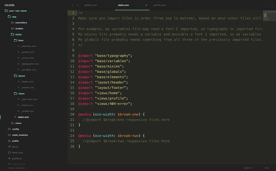Viewport: 276px width, 171px height.
Task: Click the $break-two variable on line 24
Action: point(128,136)
